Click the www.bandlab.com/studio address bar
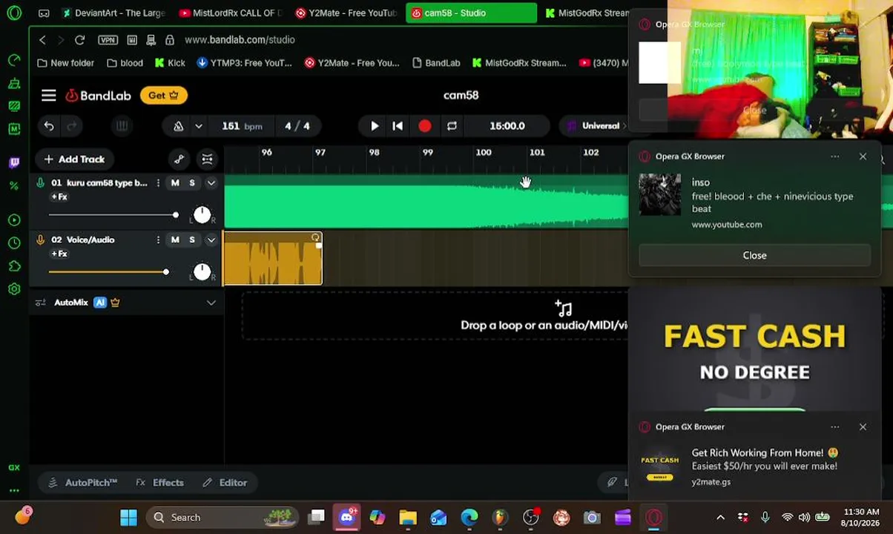The width and height of the screenshot is (893, 534). pos(240,40)
